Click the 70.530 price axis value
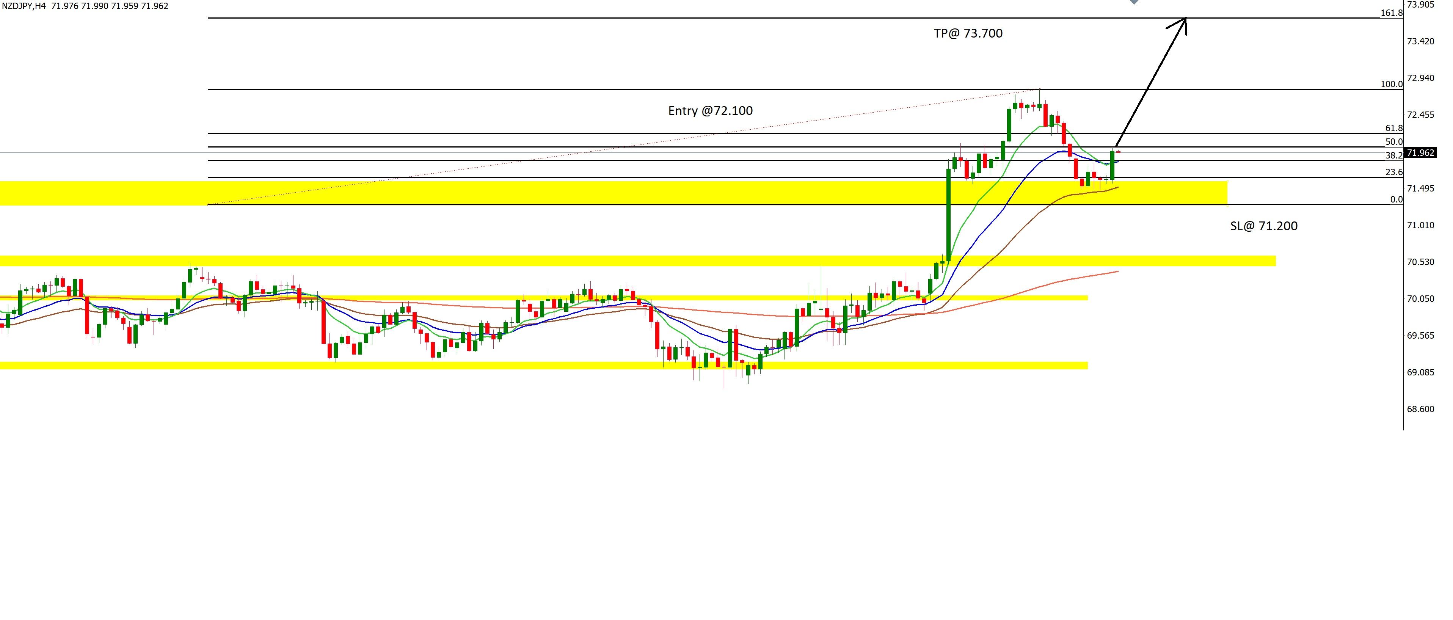Viewport: 1453px width, 620px height. 1420,262
